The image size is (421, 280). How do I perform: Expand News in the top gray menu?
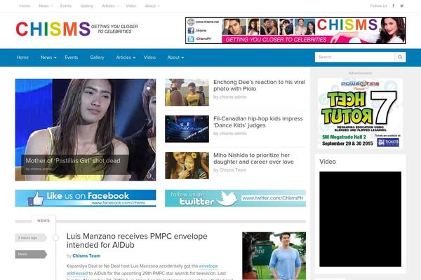(x=46, y=6)
